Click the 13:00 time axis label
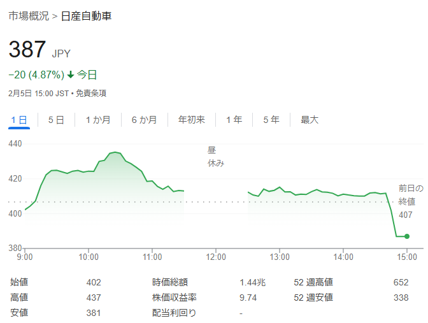 (280, 257)
